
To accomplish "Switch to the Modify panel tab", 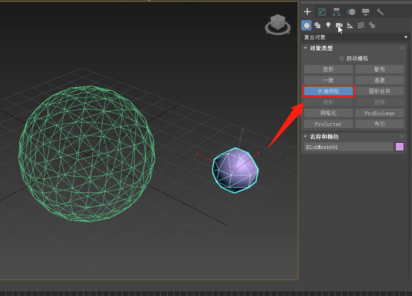I will click(322, 12).
